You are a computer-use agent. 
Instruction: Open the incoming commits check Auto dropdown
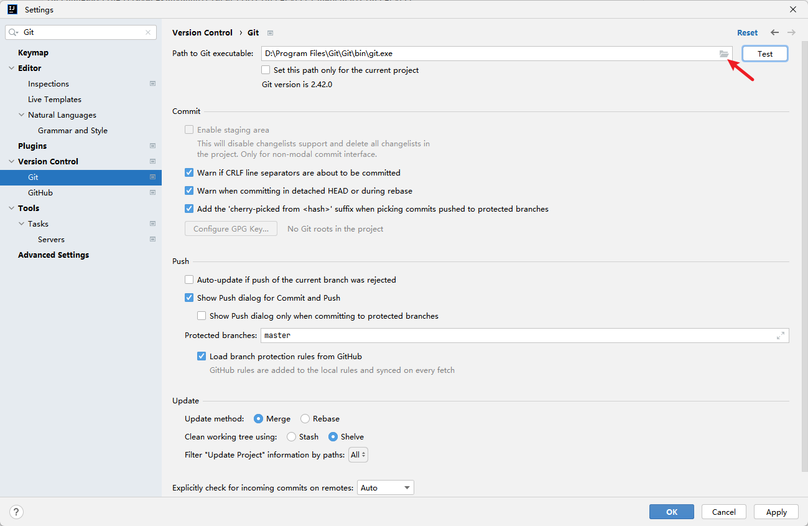[x=386, y=488]
